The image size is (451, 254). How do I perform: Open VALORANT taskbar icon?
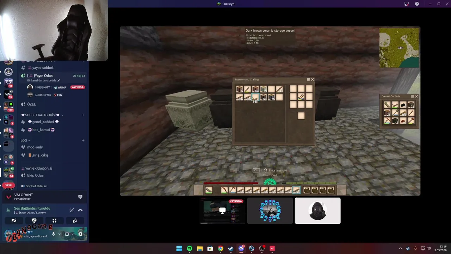tap(272, 248)
